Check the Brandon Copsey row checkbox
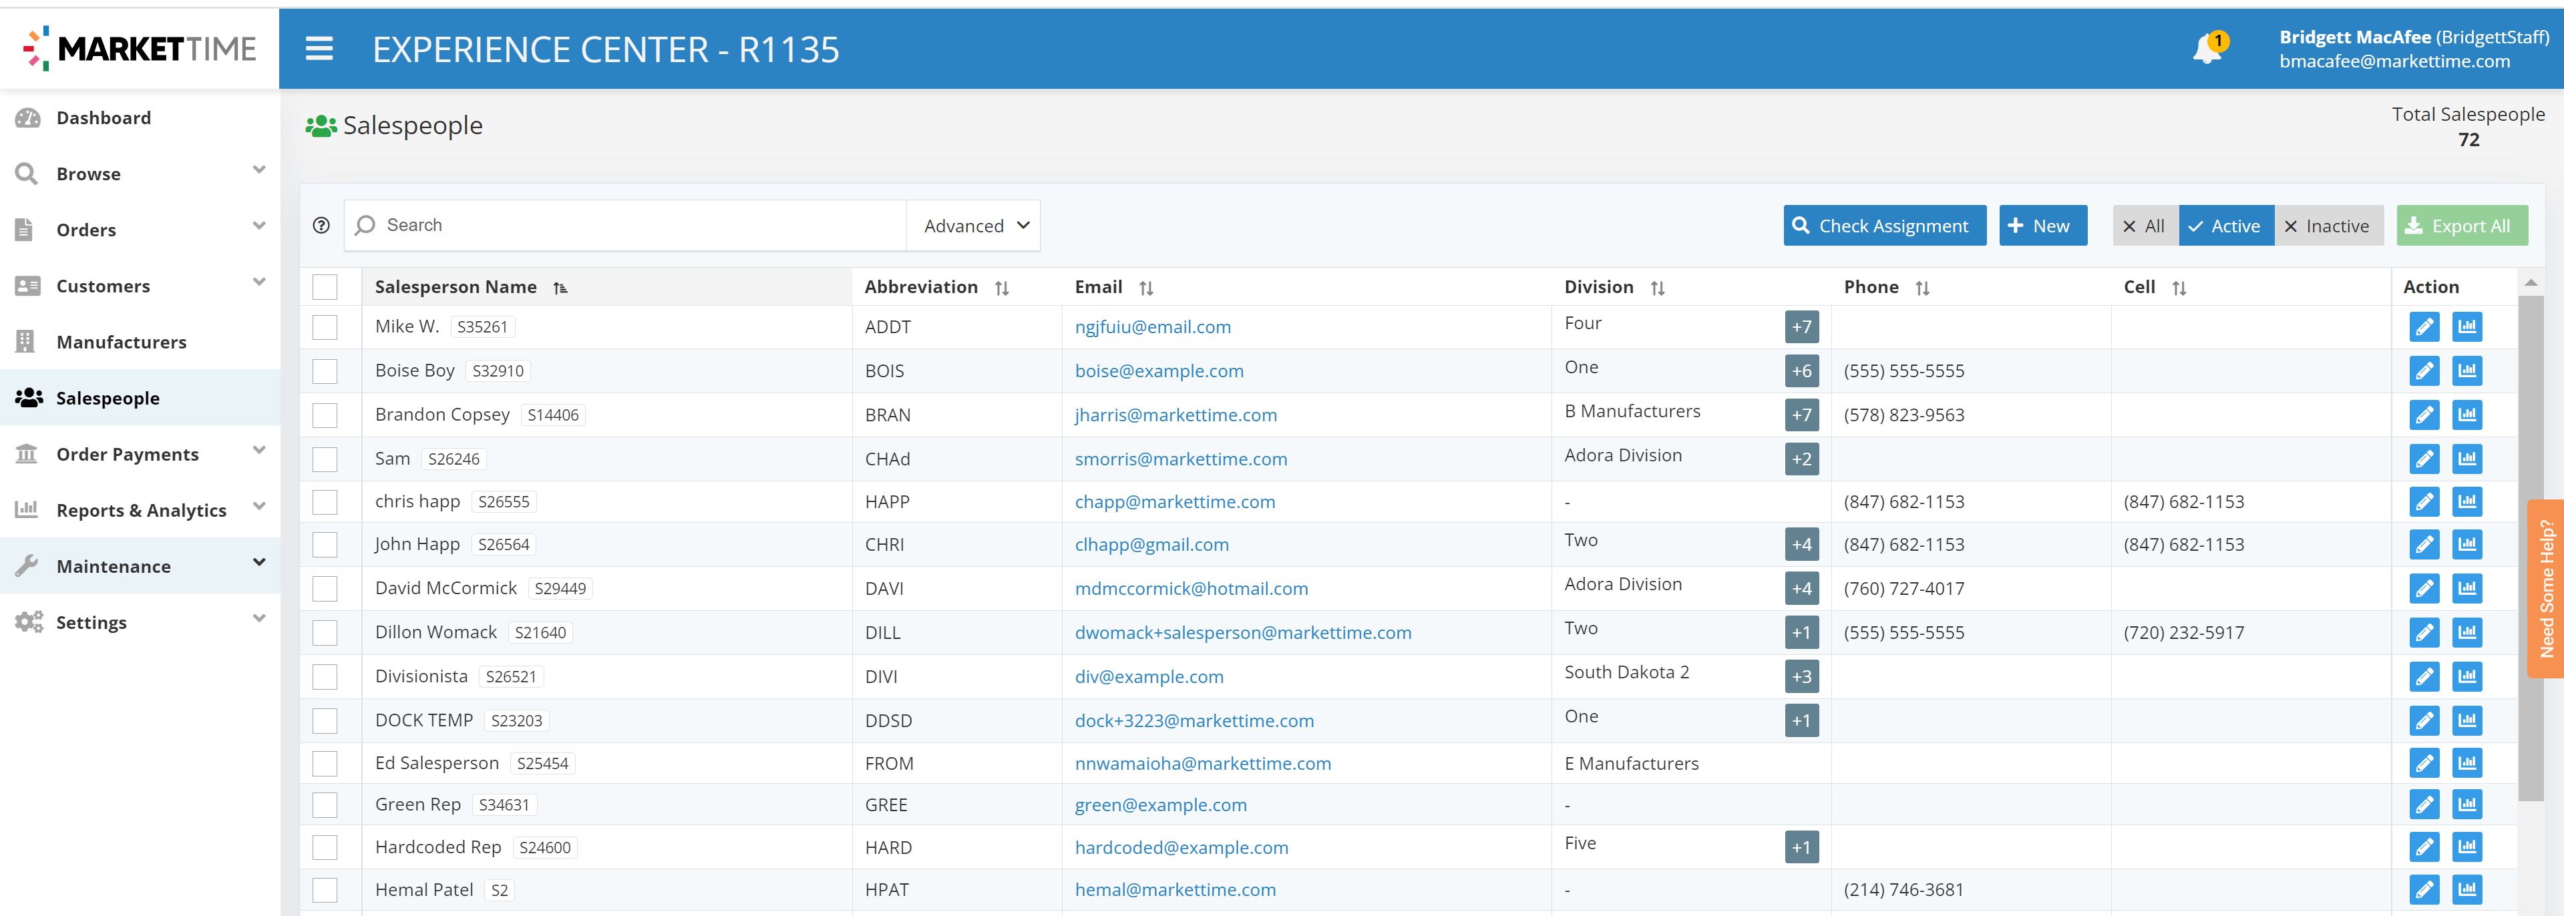Image resolution: width=2564 pixels, height=916 pixels. click(x=325, y=415)
